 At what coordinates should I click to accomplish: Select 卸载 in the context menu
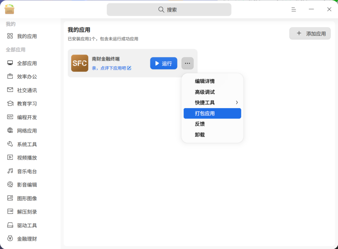click(200, 135)
